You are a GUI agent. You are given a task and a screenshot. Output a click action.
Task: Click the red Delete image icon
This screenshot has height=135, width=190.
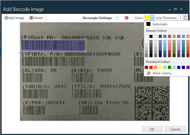tap(31, 18)
